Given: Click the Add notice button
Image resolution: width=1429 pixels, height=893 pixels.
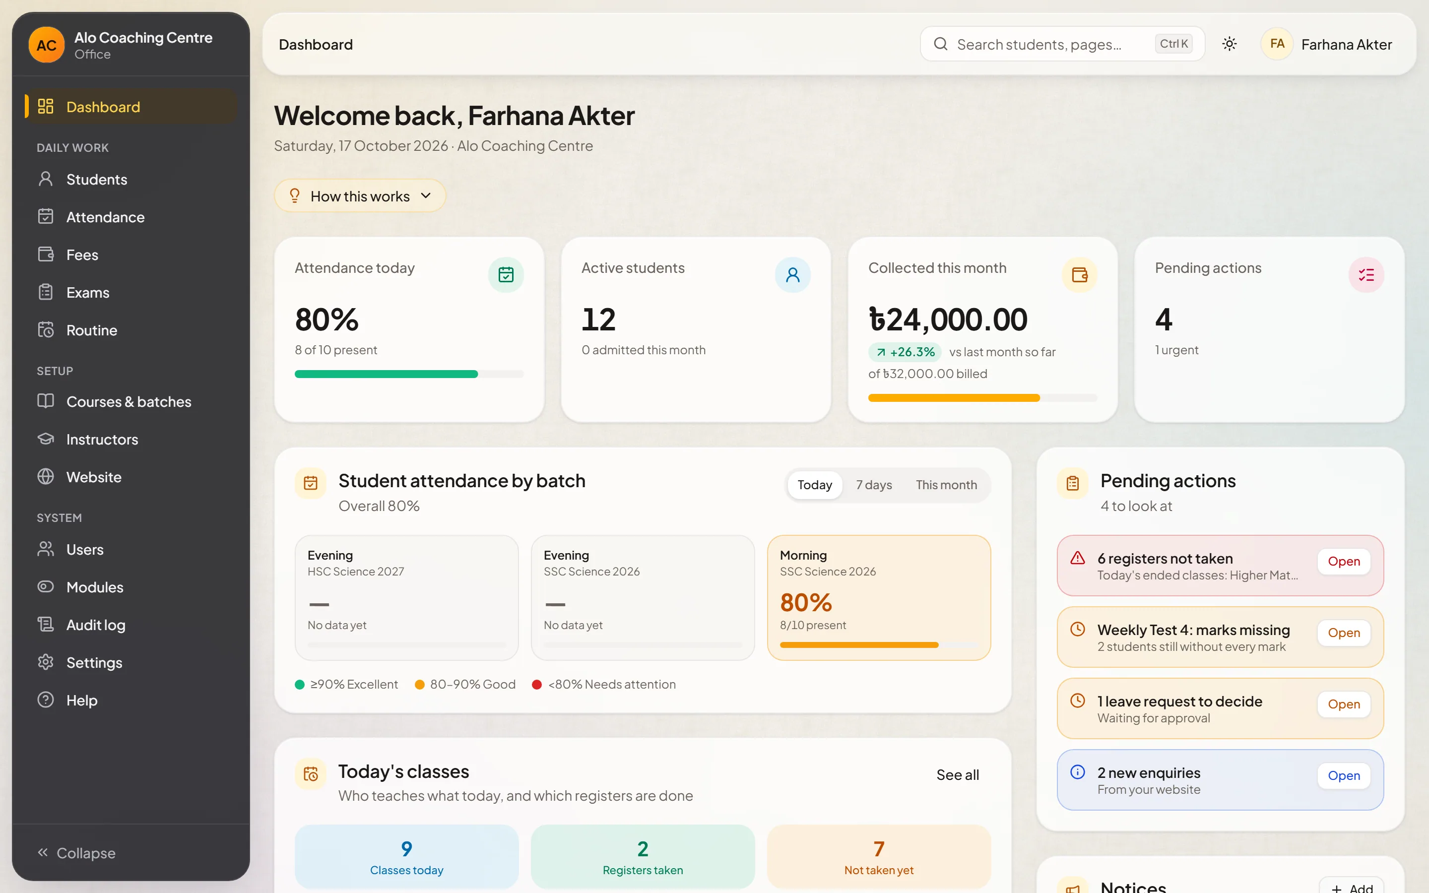Looking at the screenshot, I should [1351, 886].
